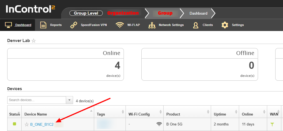Screen dimensions: 283x131
Task: Sort by the Online column
Action: [x=253, y=112]
